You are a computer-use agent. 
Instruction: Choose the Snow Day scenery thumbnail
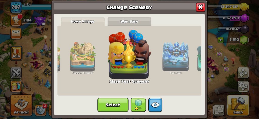click(x=176, y=58)
